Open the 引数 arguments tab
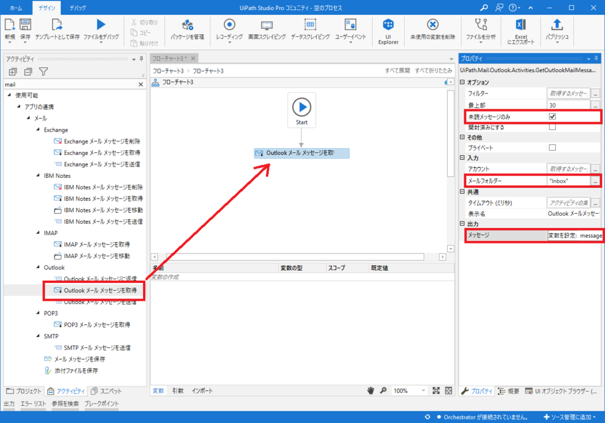 pos(178,391)
